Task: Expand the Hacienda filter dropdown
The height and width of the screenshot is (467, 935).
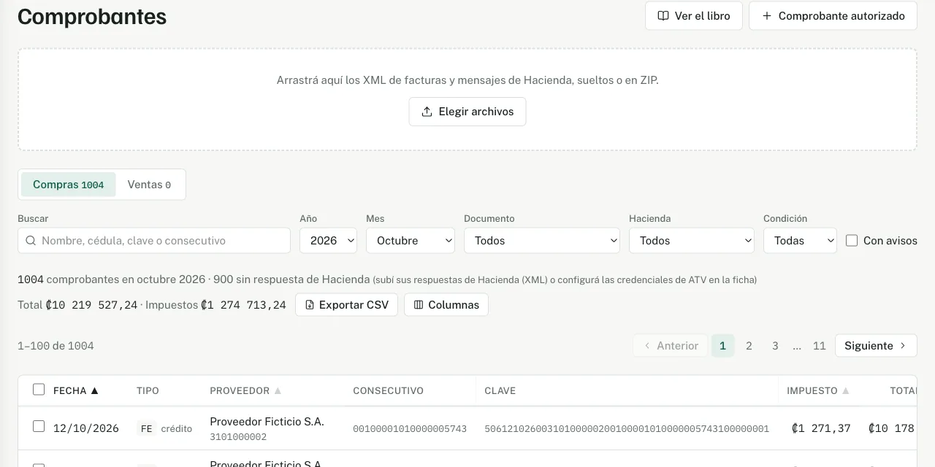Action: click(x=692, y=241)
